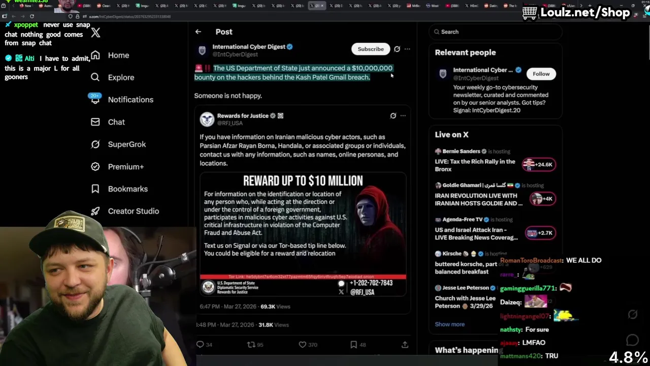Image resolution: width=650 pixels, height=366 pixels.
Task: Click the SuperGrok icon
Action: click(95, 144)
